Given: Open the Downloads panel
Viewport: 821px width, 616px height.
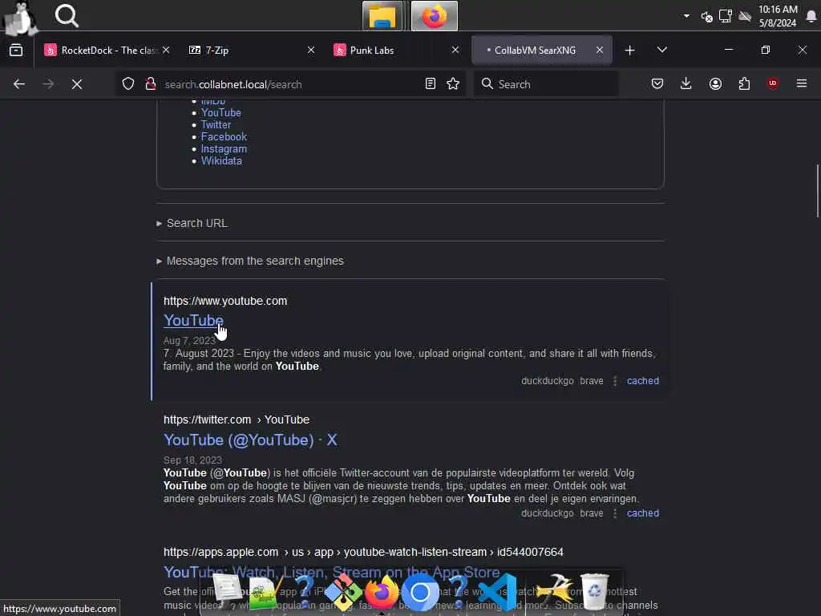Looking at the screenshot, I should (x=686, y=83).
